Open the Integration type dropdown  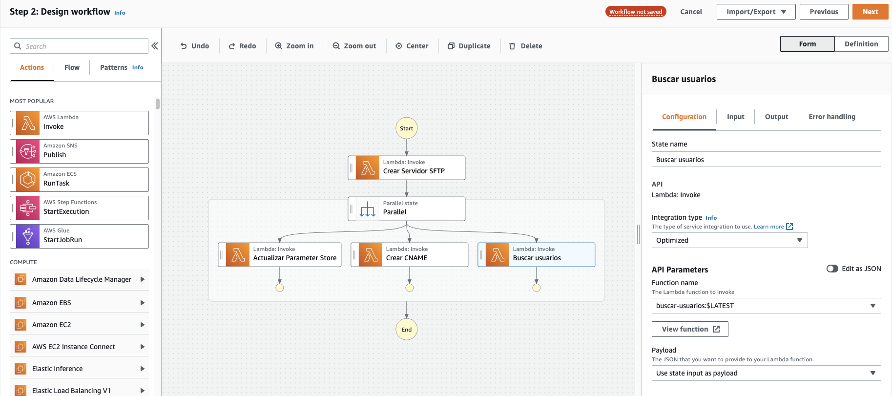point(729,240)
